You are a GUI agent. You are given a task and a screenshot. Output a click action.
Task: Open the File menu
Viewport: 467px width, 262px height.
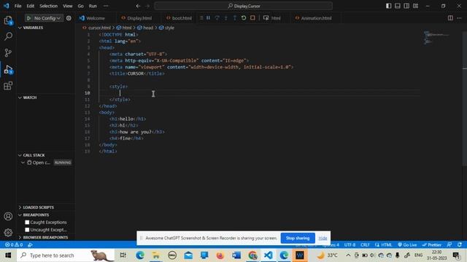coord(18,6)
